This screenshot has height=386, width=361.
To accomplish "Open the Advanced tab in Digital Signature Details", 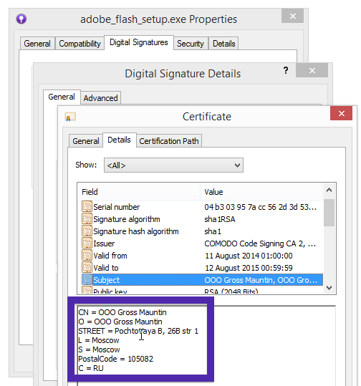I will [100, 98].
